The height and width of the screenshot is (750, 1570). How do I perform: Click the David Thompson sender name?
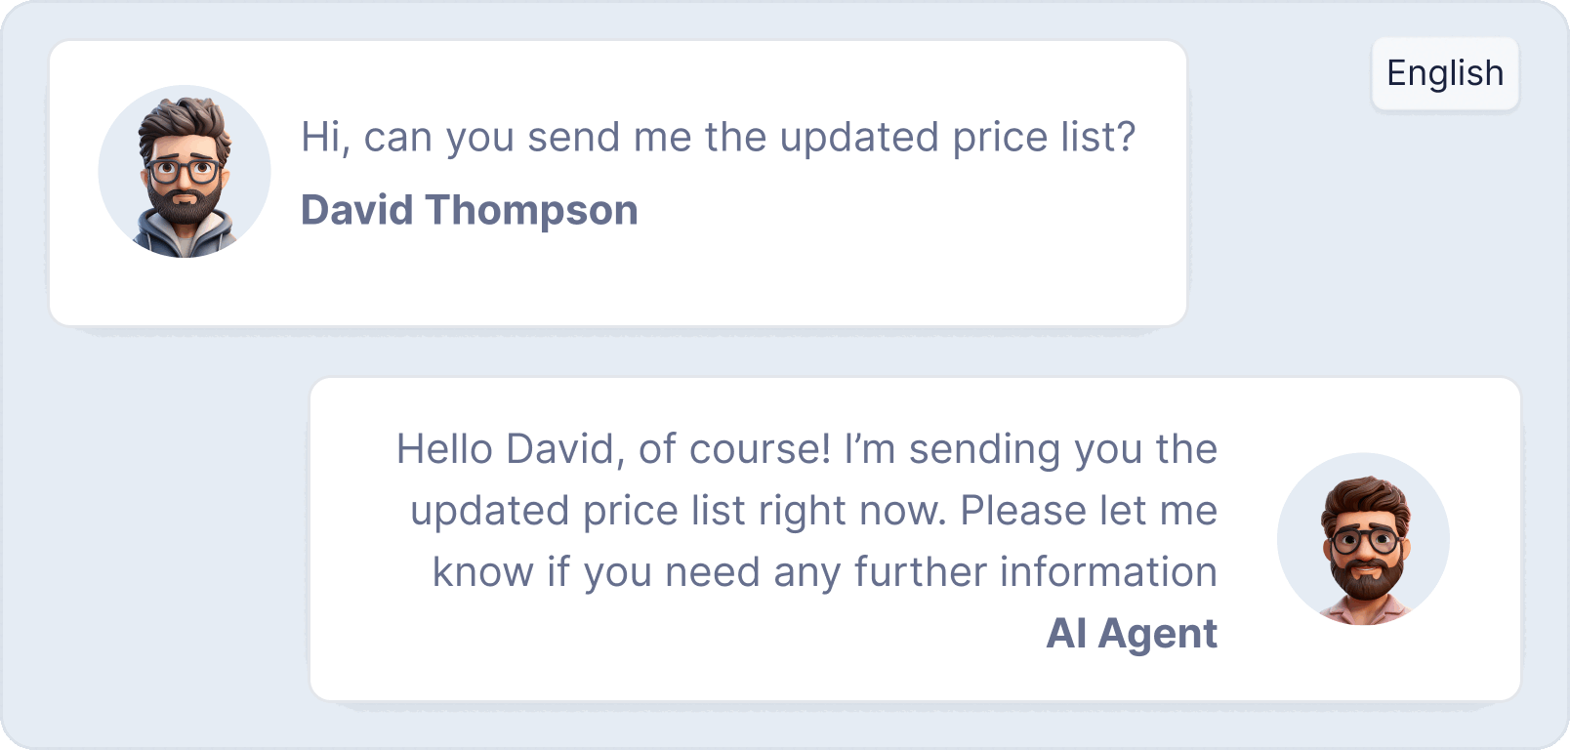coord(469,210)
